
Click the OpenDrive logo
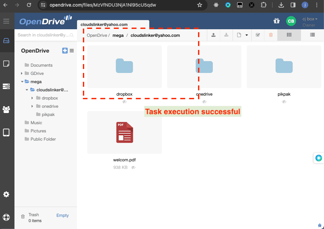pyautogui.click(x=46, y=20)
